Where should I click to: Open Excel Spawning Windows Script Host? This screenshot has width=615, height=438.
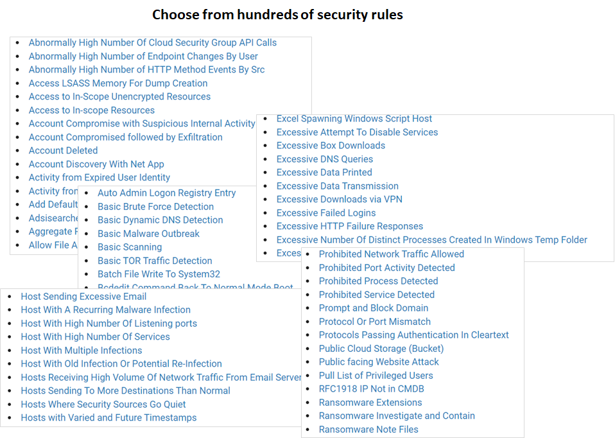click(x=354, y=119)
